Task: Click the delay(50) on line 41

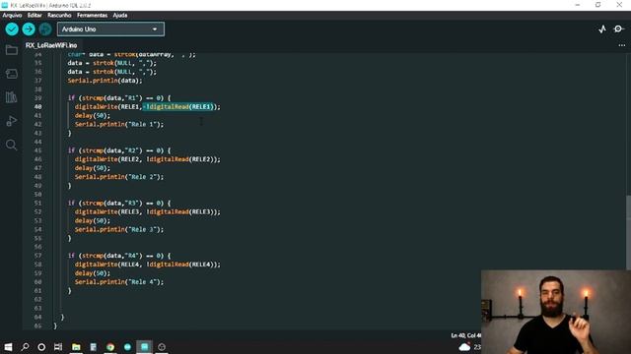Action: point(92,116)
